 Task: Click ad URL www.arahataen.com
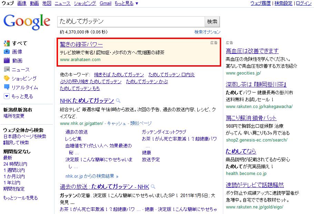click(x=80, y=59)
